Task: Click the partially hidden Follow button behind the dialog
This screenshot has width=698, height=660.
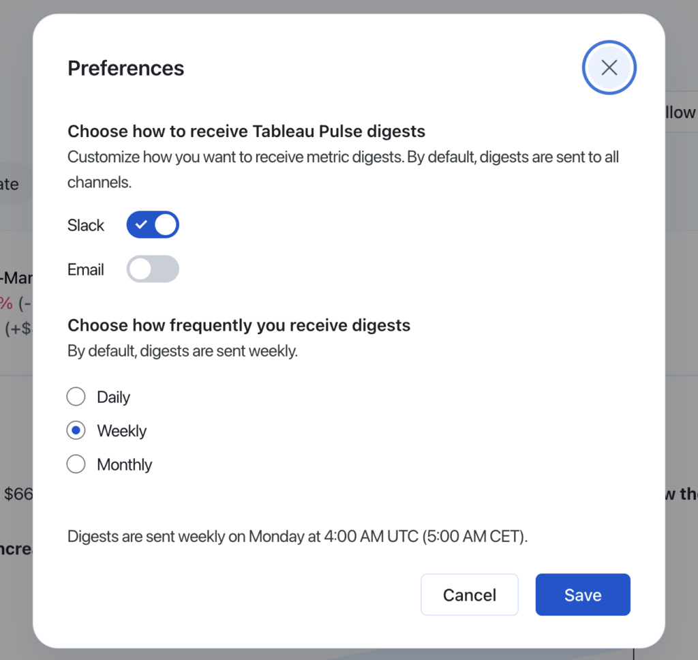Action: tap(680, 113)
